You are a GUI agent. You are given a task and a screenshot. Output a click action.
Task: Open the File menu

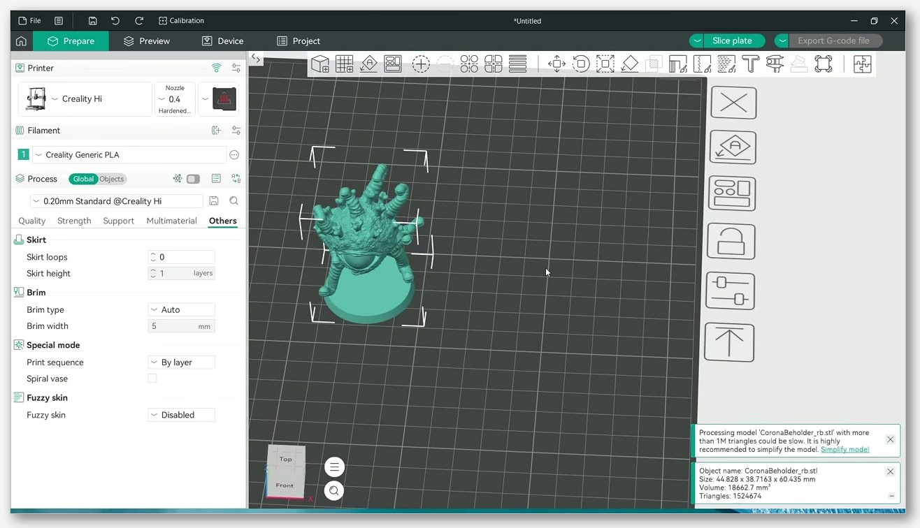pos(29,20)
